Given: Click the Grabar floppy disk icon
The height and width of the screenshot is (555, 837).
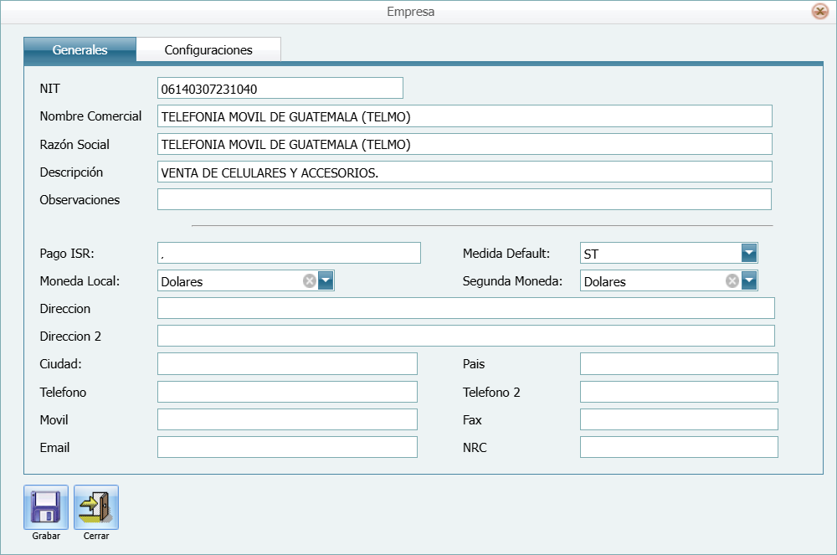Looking at the screenshot, I should (45, 506).
